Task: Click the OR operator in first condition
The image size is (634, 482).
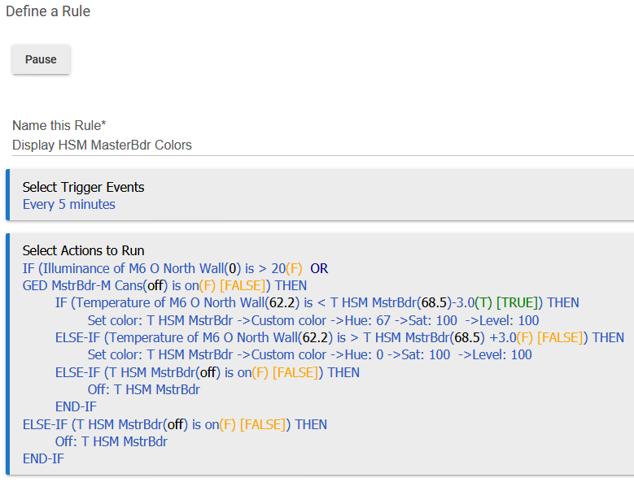Action: click(x=319, y=268)
